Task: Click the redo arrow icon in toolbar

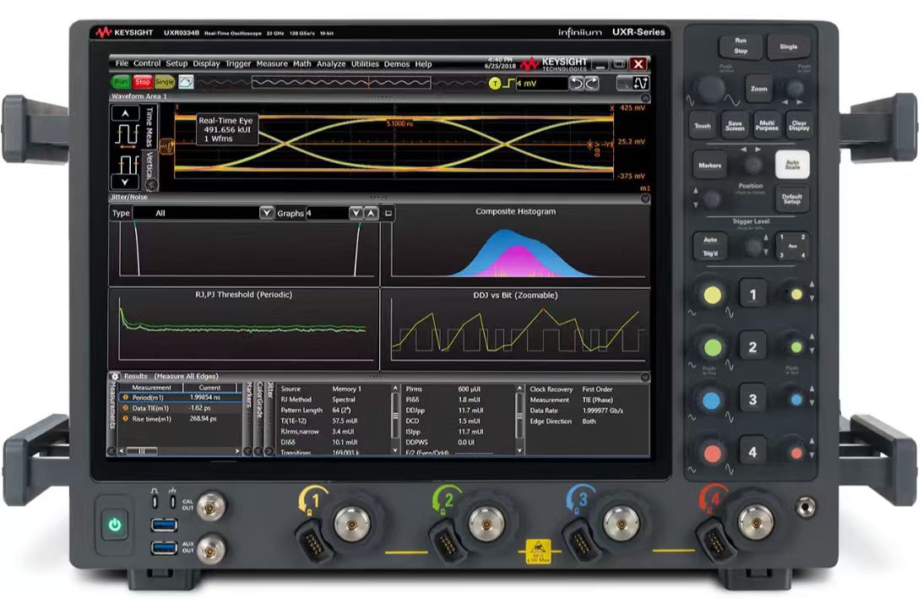Action: (x=592, y=83)
